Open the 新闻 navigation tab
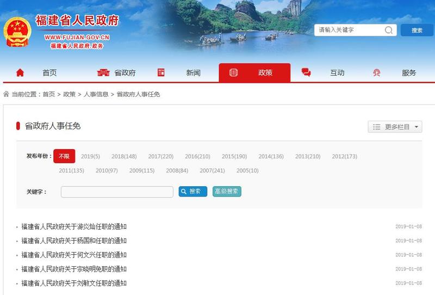 (193, 73)
